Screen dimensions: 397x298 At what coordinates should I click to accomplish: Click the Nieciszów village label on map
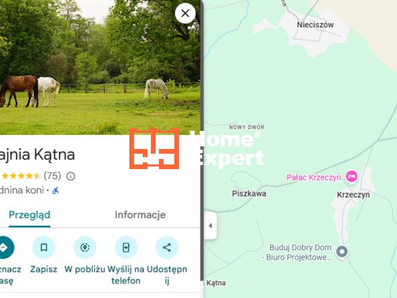tap(315, 25)
